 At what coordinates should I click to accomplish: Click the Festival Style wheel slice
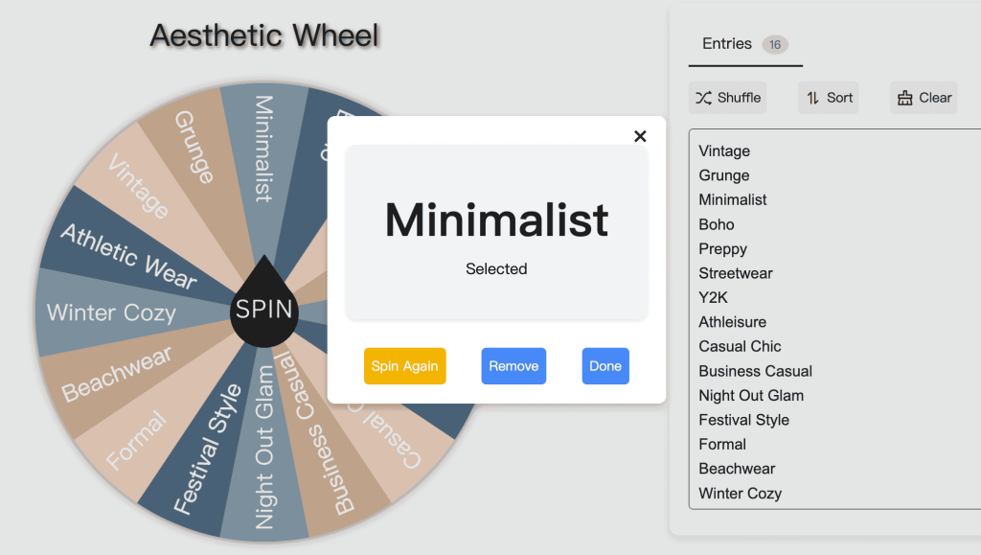tap(206, 449)
